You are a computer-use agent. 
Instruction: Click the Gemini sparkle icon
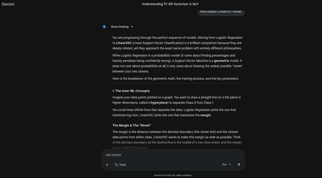(104, 27)
